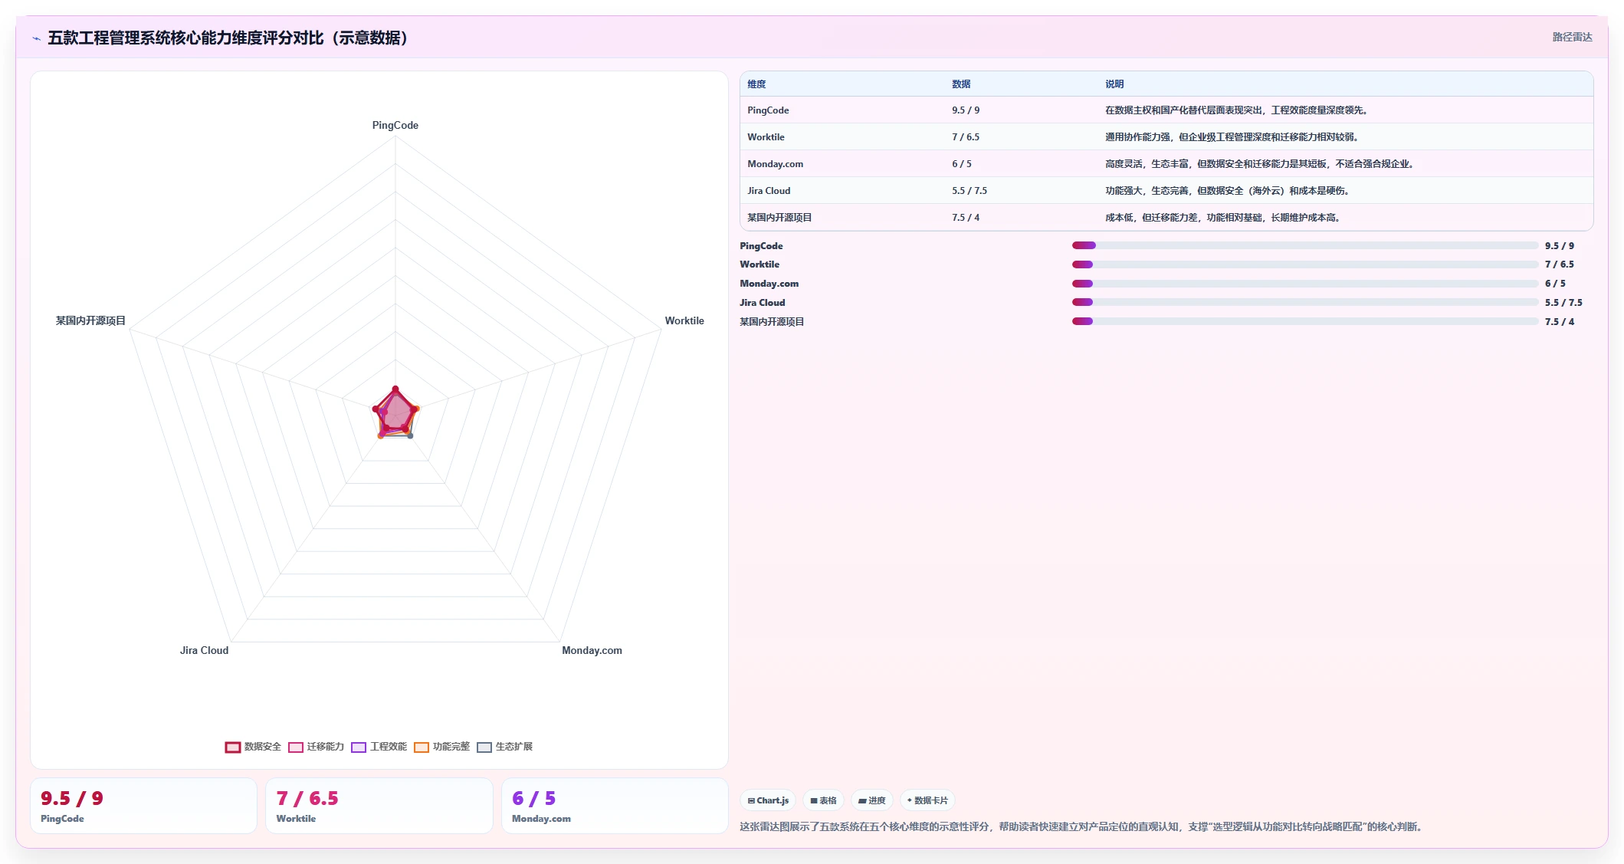This screenshot has width=1624, height=864.
Task: Click the 路径雷达 tag in the header
Action: 1573,37
